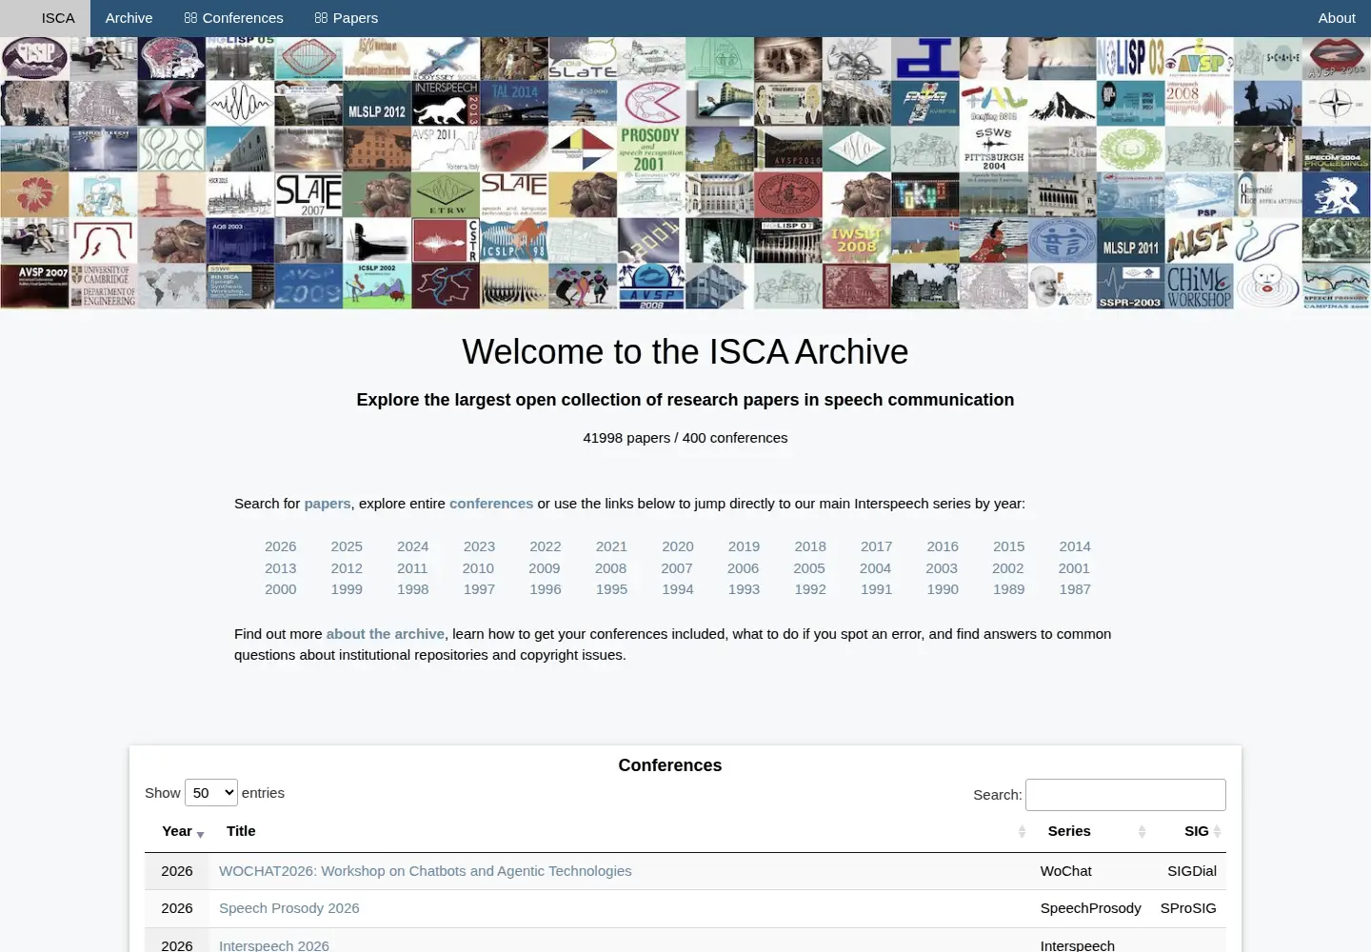The image size is (1371, 952).
Task: Click the '41998 papers / 400 conferences' text
Action: click(x=685, y=438)
